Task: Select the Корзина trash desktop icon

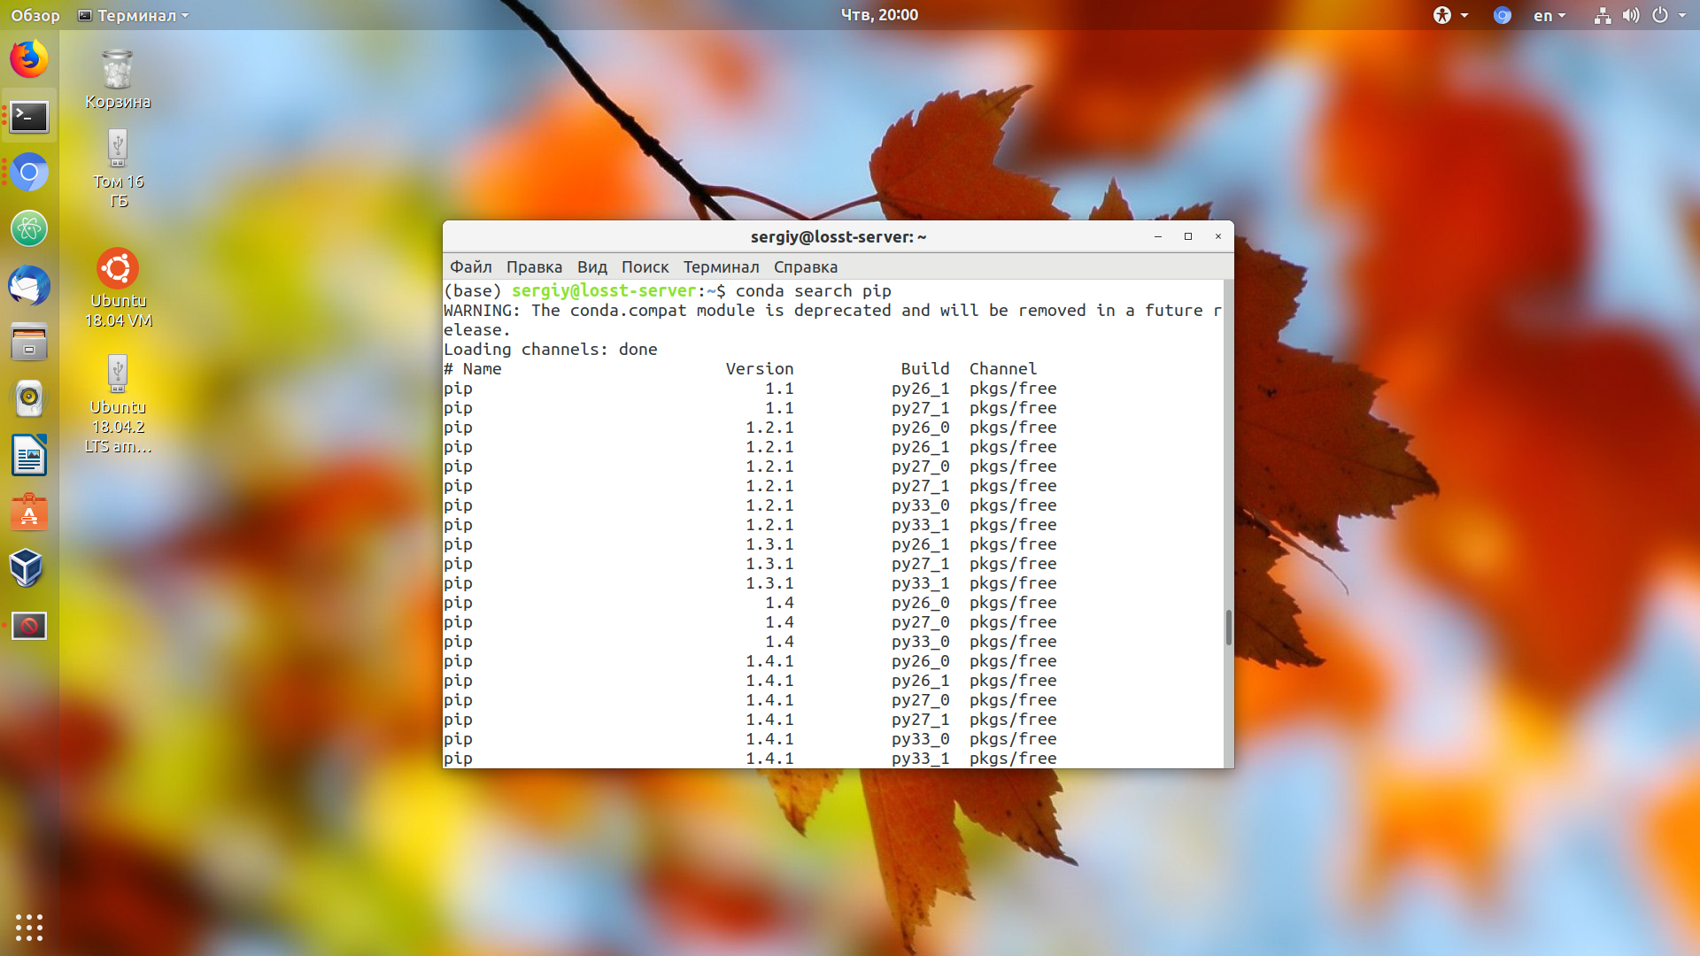Action: (118, 80)
